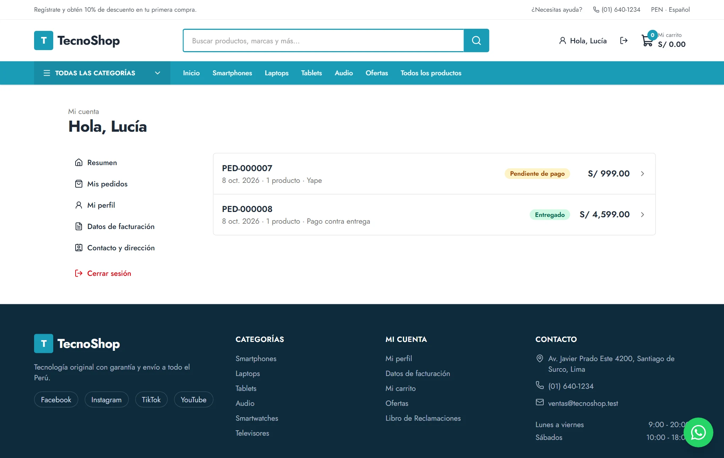Click the footer envelope email icon
This screenshot has height=458, width=724.
[x=539, y=402]
